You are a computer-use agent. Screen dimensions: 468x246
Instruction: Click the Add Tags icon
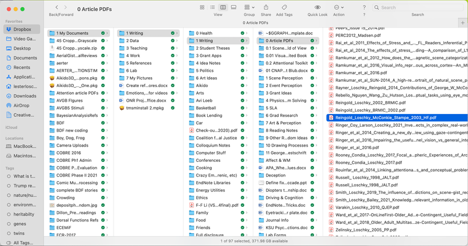pos(284,8)
